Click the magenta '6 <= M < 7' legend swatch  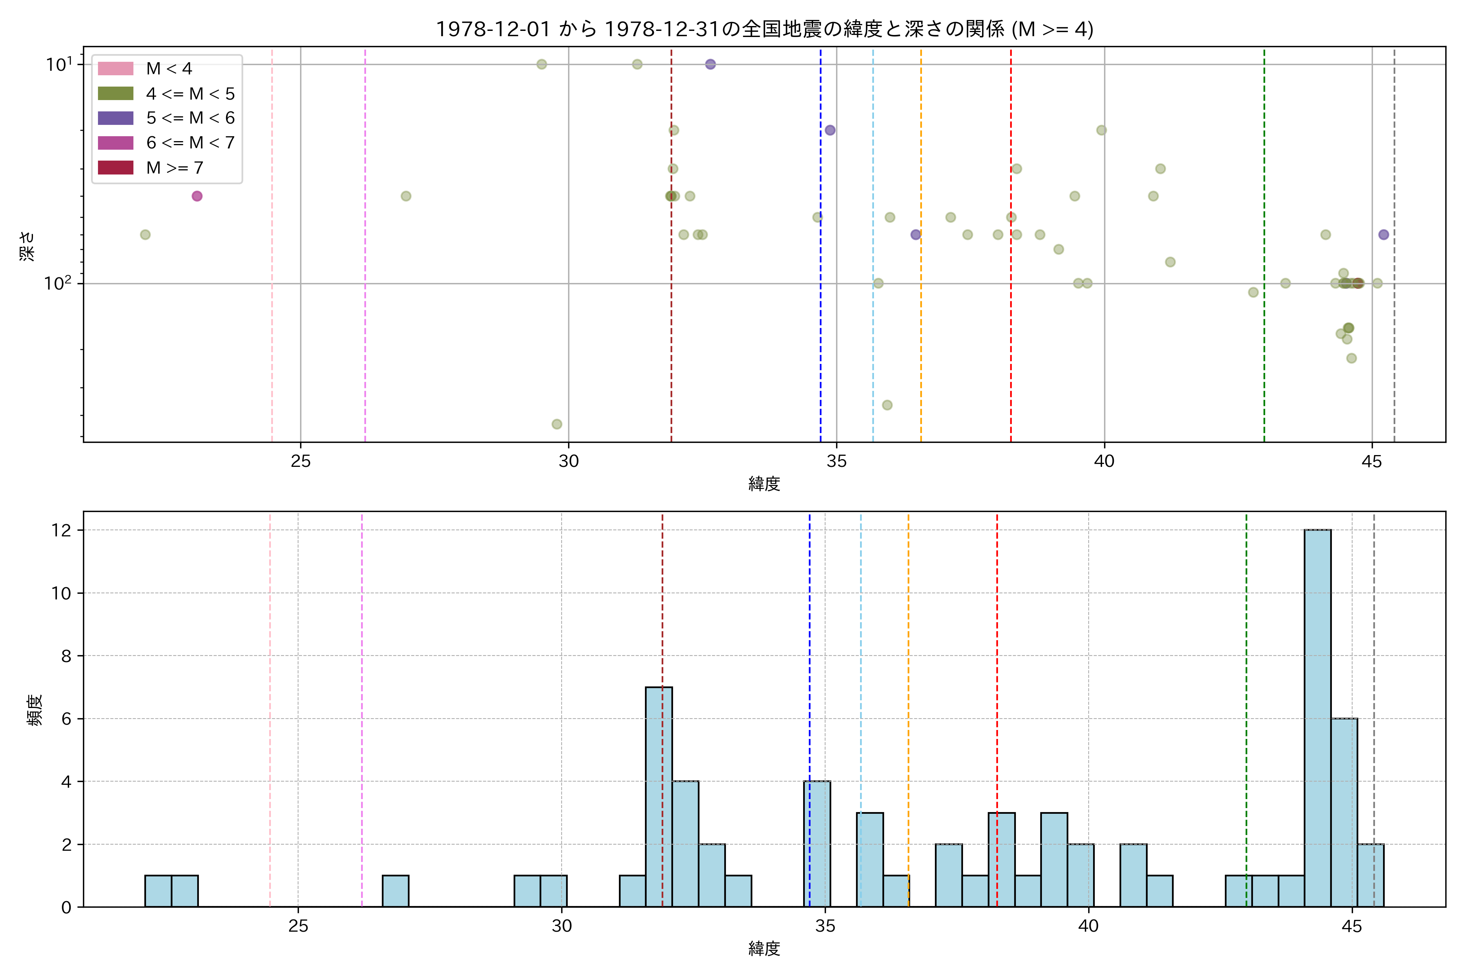pos(115,143)
